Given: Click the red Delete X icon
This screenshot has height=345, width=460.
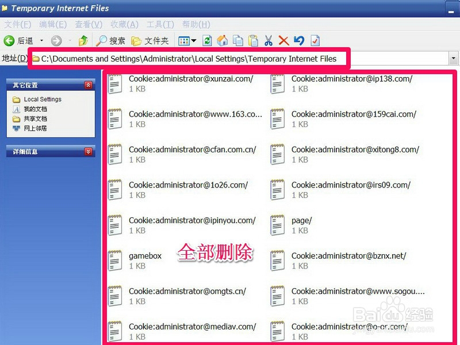Looking at the screenshot, I should pyautogui.click(x=283, y=40).
